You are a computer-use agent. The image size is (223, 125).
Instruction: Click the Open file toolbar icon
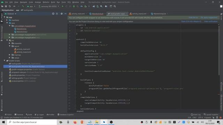pos(2,6)
